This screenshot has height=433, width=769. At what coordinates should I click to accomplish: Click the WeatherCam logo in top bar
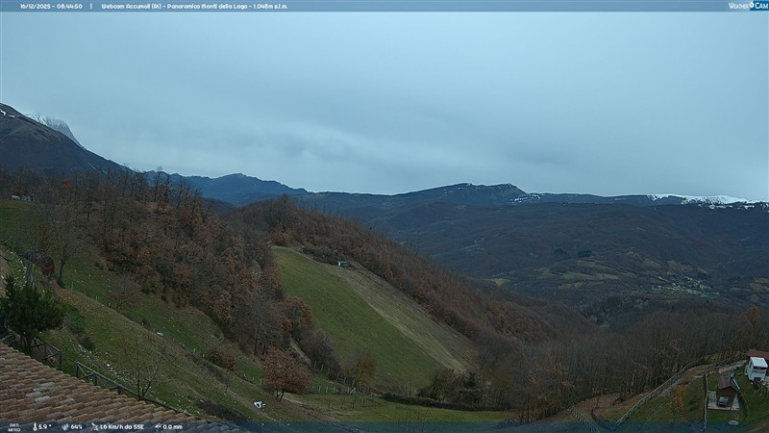(x=748, y=6)
